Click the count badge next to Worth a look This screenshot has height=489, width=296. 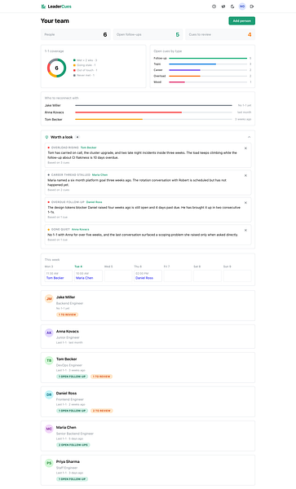coord(77,137)
